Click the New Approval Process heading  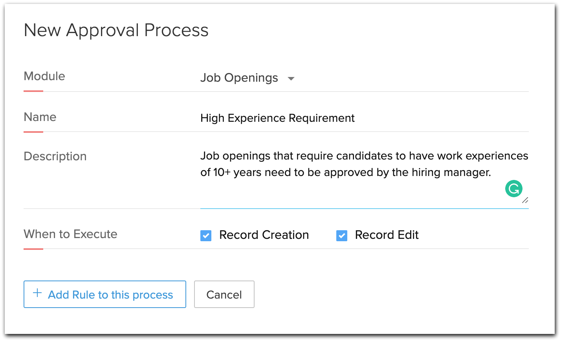click(116, 30)
